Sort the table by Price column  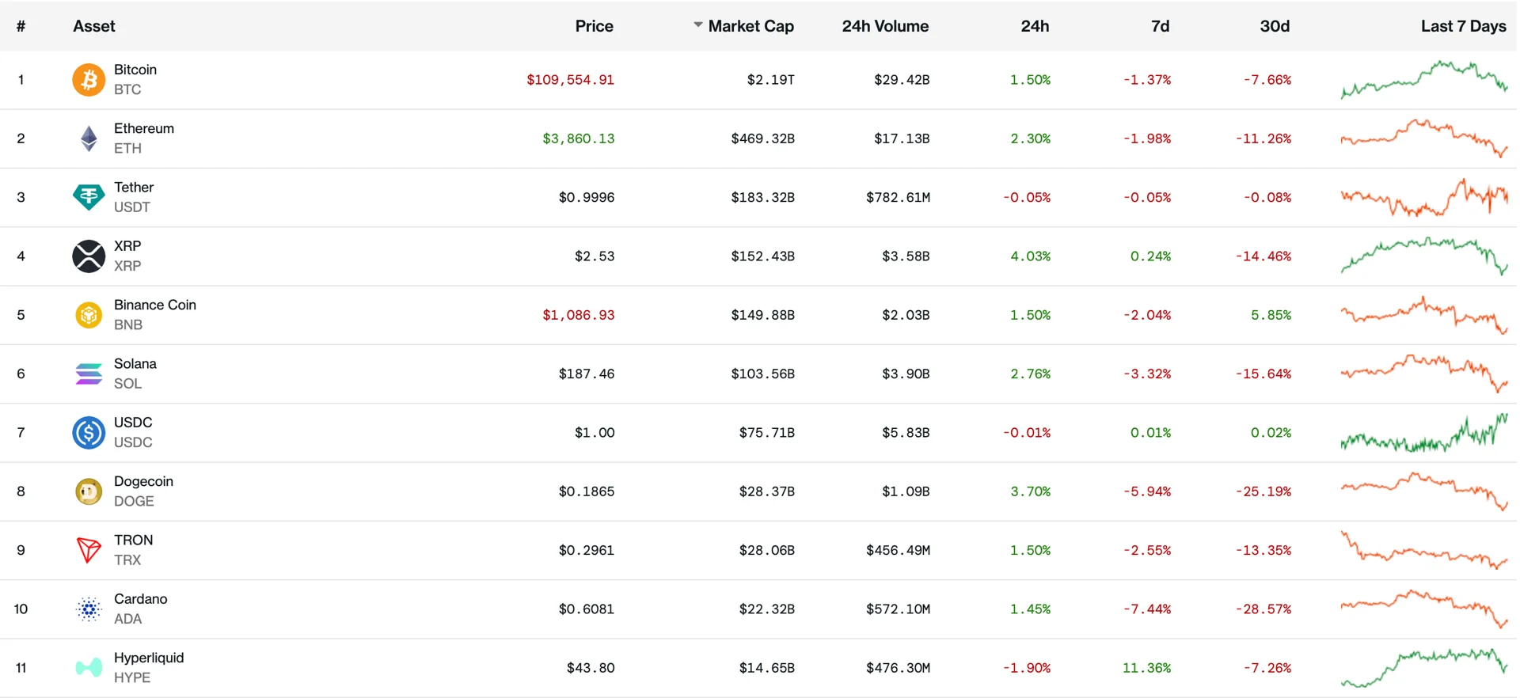tap(594, 26)
